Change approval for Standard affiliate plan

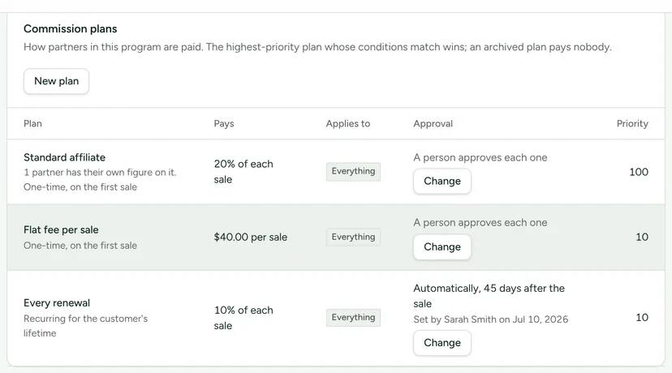pyautogui.click(x=442, y=181)
